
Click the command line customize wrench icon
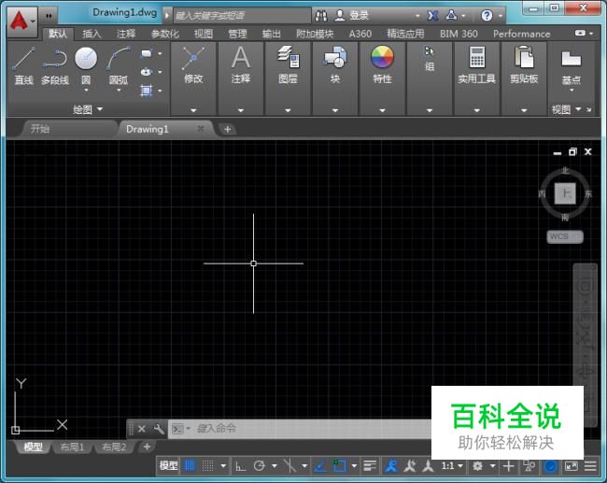(x=159, y=429)
